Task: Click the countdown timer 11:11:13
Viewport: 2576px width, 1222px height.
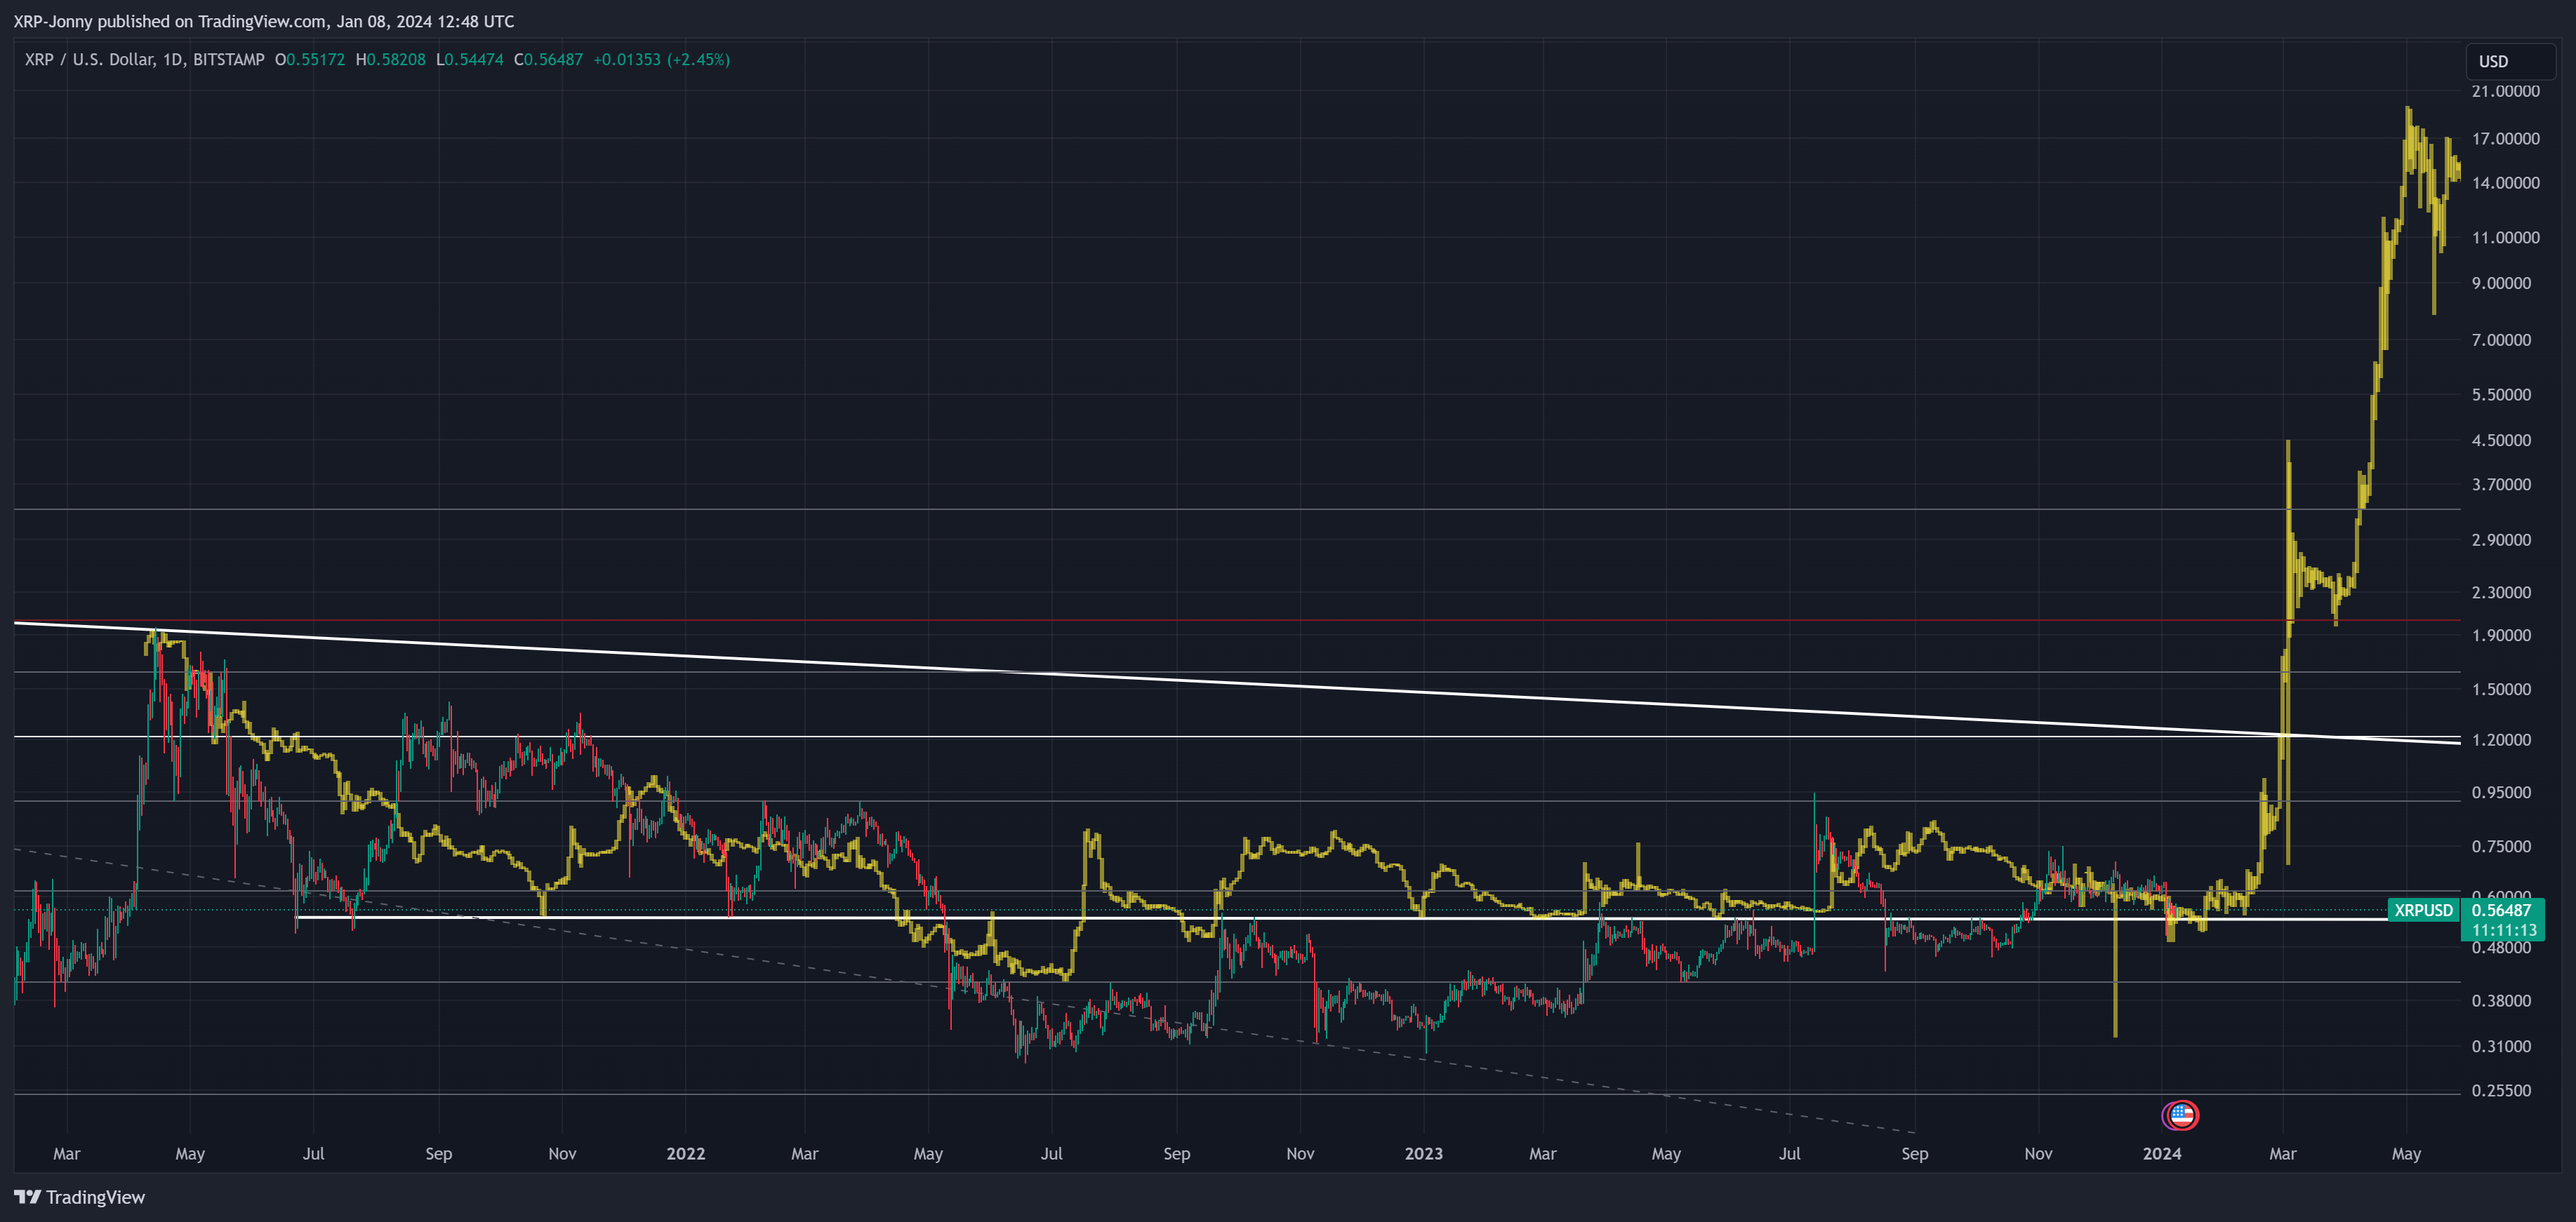Action: (x=2504, y=930)
